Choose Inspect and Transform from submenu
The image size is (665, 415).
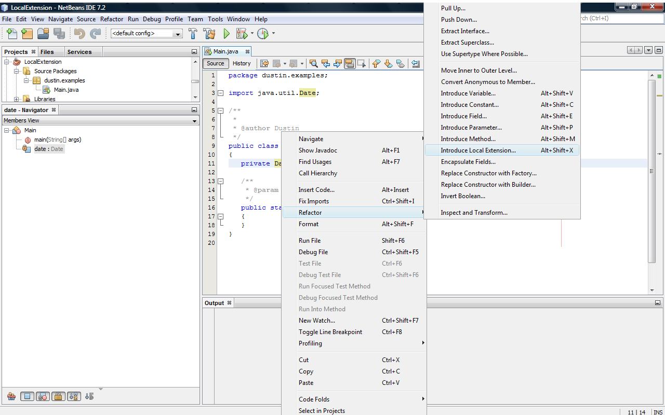(x=502, y=213)
